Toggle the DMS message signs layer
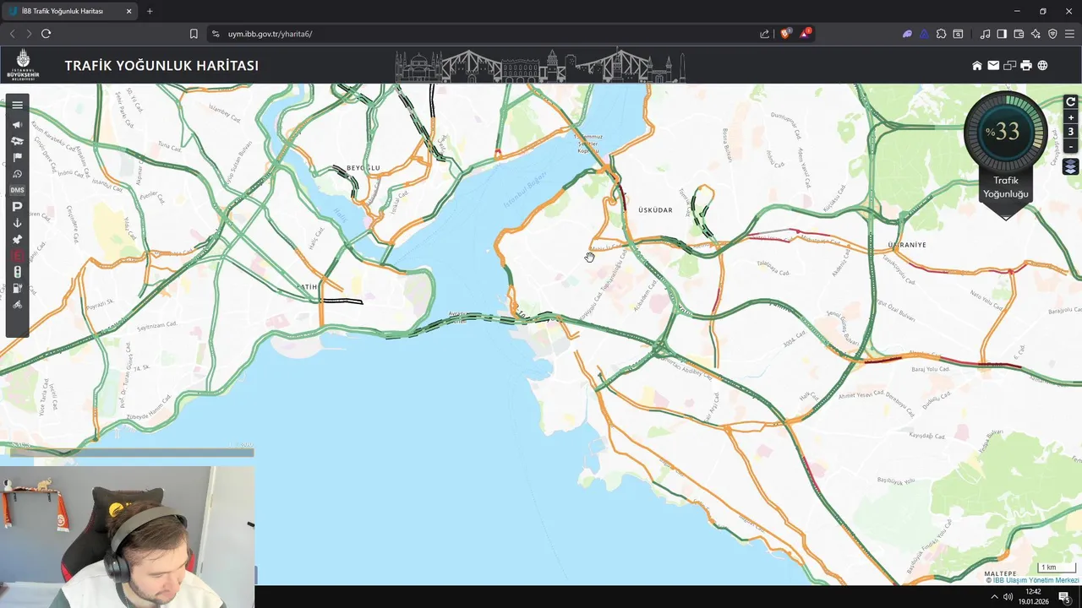The image size is (1082, 608). 17,190
